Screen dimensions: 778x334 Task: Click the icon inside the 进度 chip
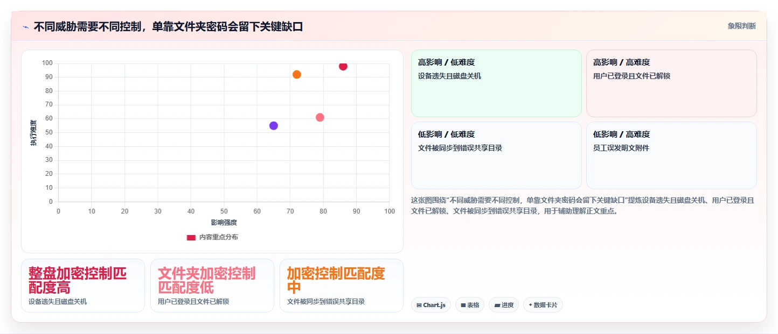[497, 305]
